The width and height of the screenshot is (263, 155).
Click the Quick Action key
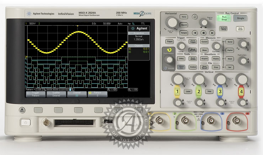(x=193, y=59)
